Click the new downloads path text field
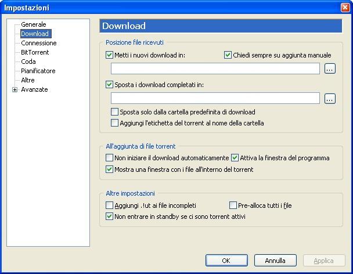Viewport: 353px width, 274px height. click(x=215, y=69)
